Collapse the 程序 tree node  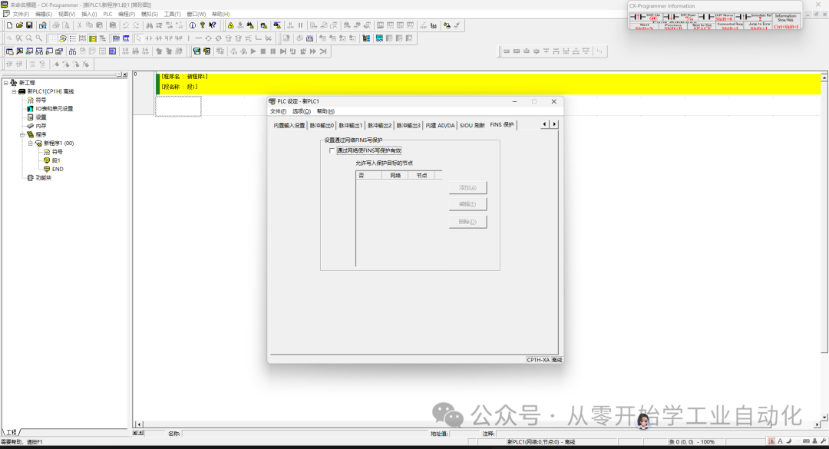point(22,134)
